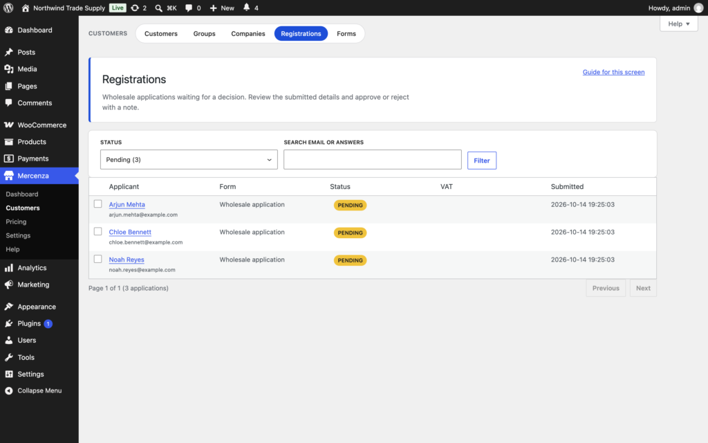708x443 pixels.
Task: Click the Products box icon
Action: click(x=8, y=141)
